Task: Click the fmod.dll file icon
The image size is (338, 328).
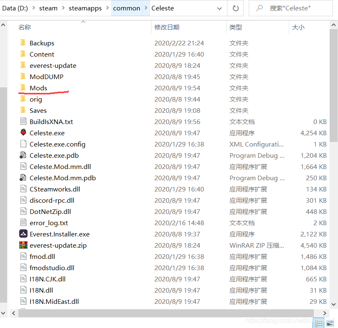Action: pyautogui.click(x=23, y=256)
